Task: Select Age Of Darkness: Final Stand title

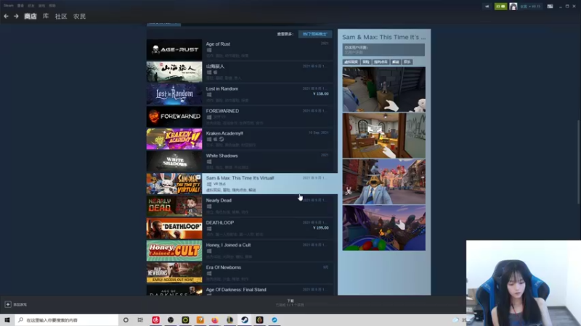Action: [x=236, y=290]
